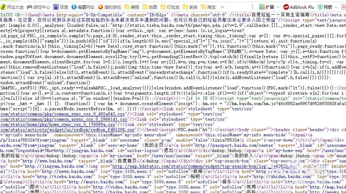Open the Adblock Plus extension
The image size is (346, 193).
pyautogui.click(x=299, y=7)
